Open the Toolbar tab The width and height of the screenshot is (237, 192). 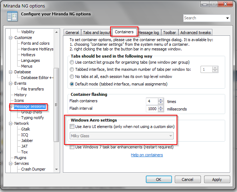point(169,33)
